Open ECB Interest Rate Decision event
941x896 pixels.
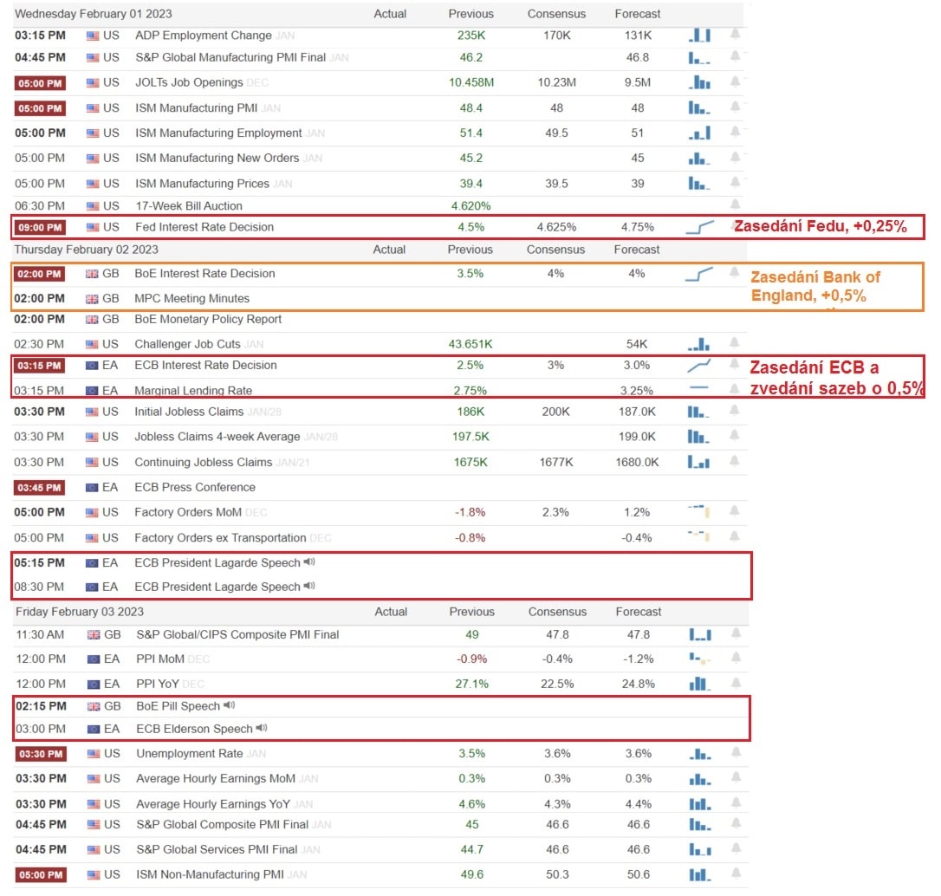(206, 365)
